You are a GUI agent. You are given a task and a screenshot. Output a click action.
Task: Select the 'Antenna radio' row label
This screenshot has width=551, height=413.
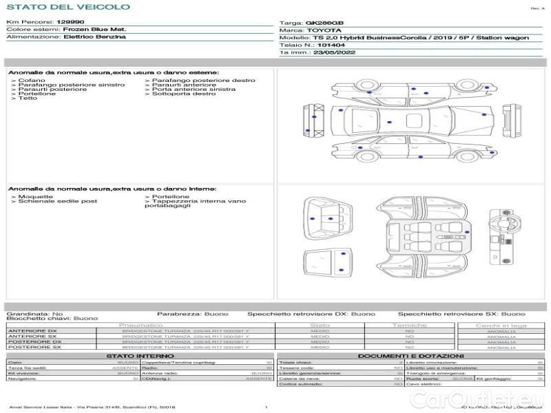[x=160, y=373]
